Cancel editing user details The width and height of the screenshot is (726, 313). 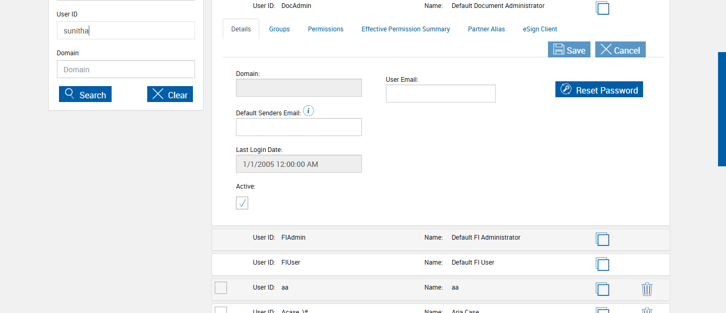tap(620, 50)
